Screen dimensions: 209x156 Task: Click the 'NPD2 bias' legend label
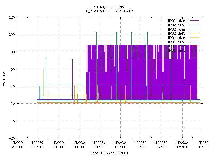tap(177, 29)
